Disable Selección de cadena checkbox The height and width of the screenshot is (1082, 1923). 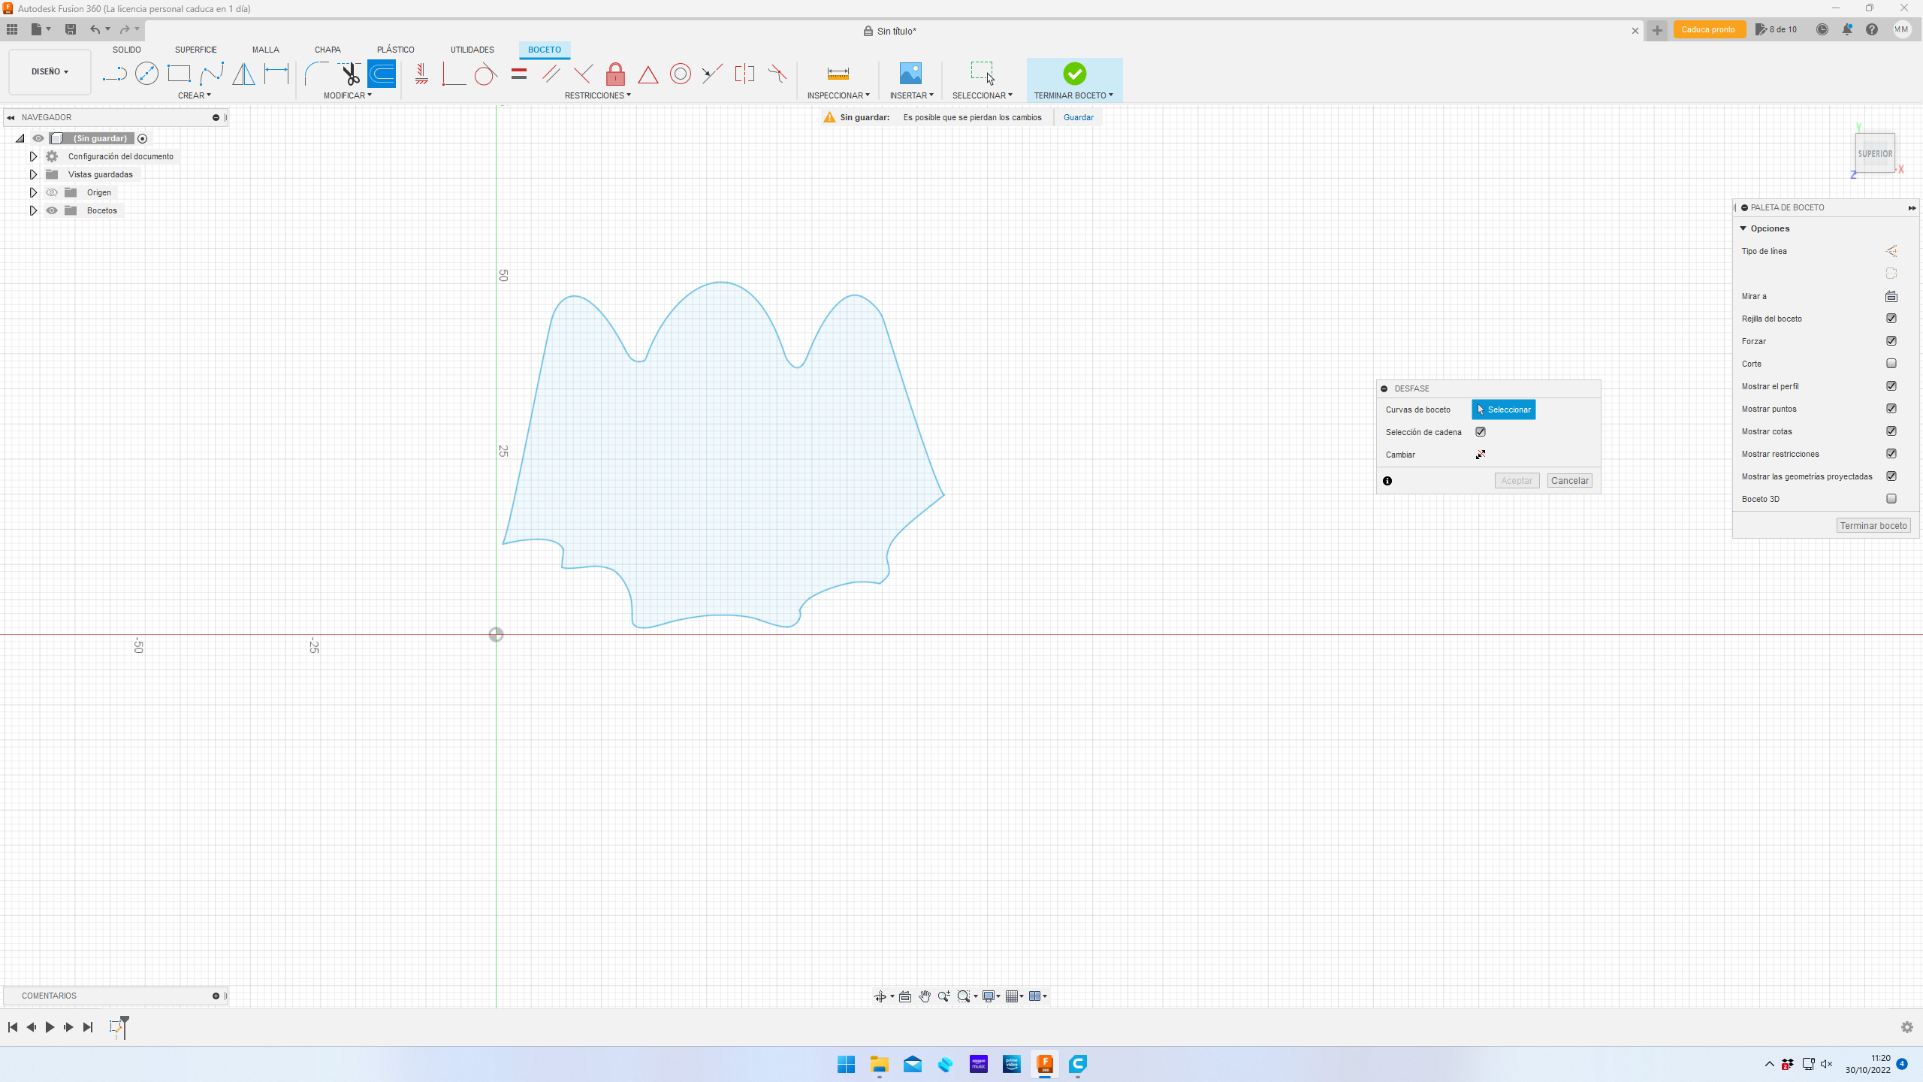[1481, 432]
